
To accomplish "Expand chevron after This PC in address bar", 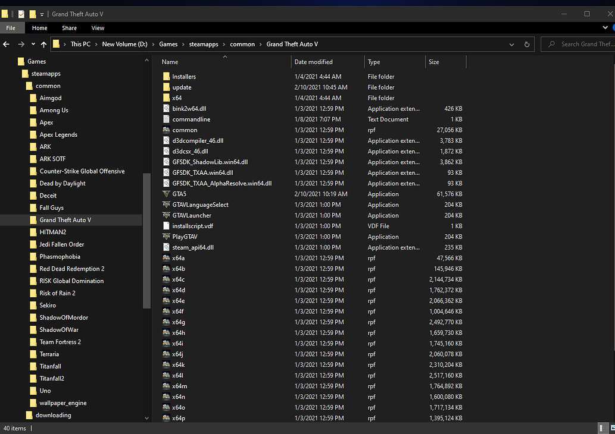I will [96, 44].
